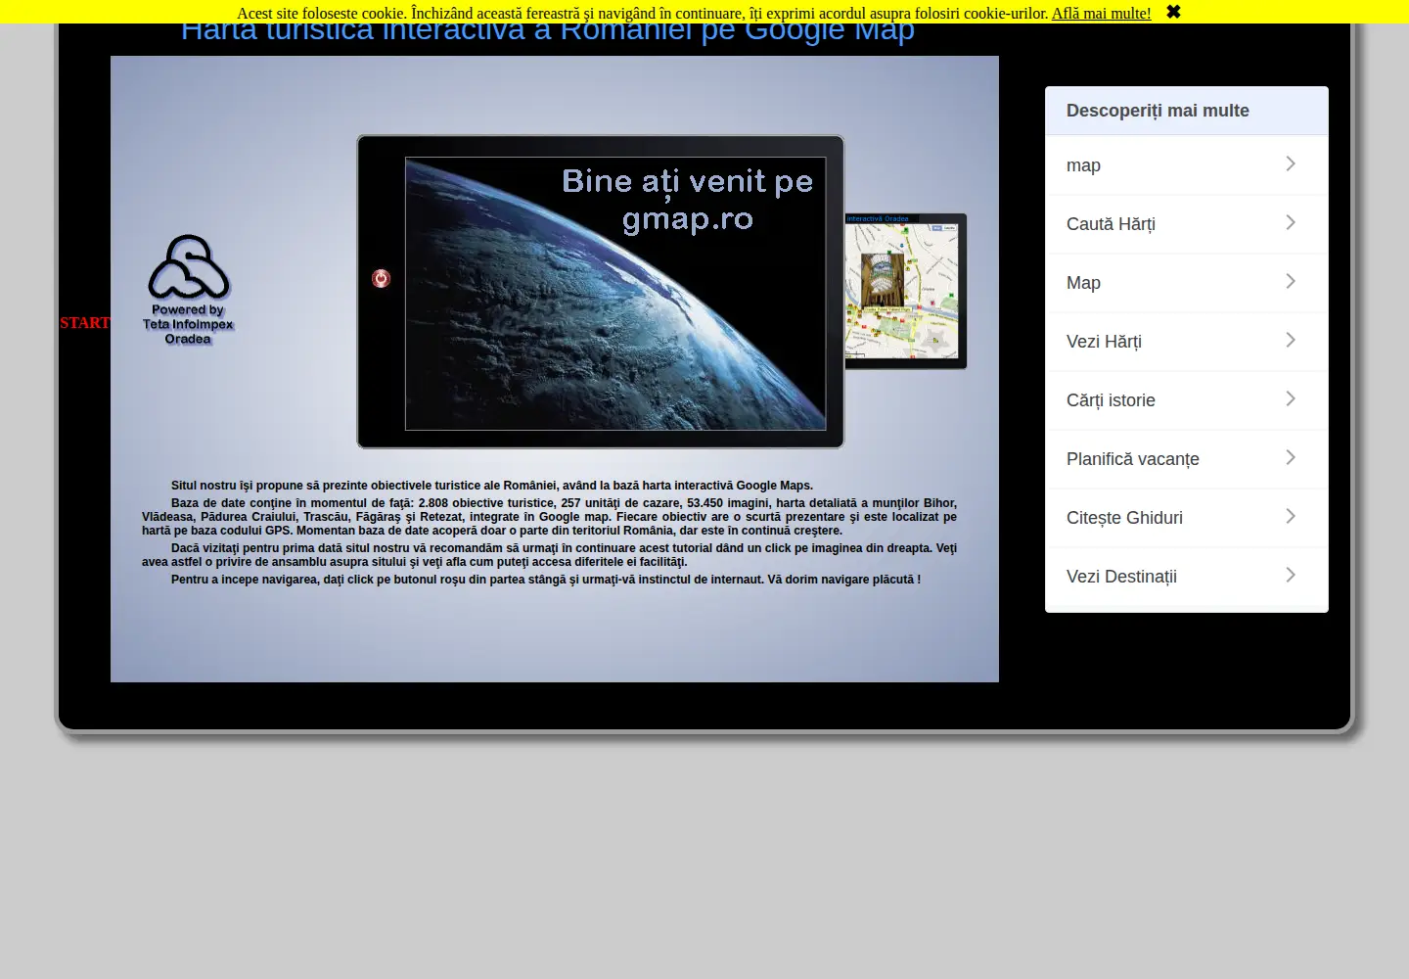1409x979 pixels.
Task: Click the chevron beside 'Citește Ghiduri'
Action: 1291,516
